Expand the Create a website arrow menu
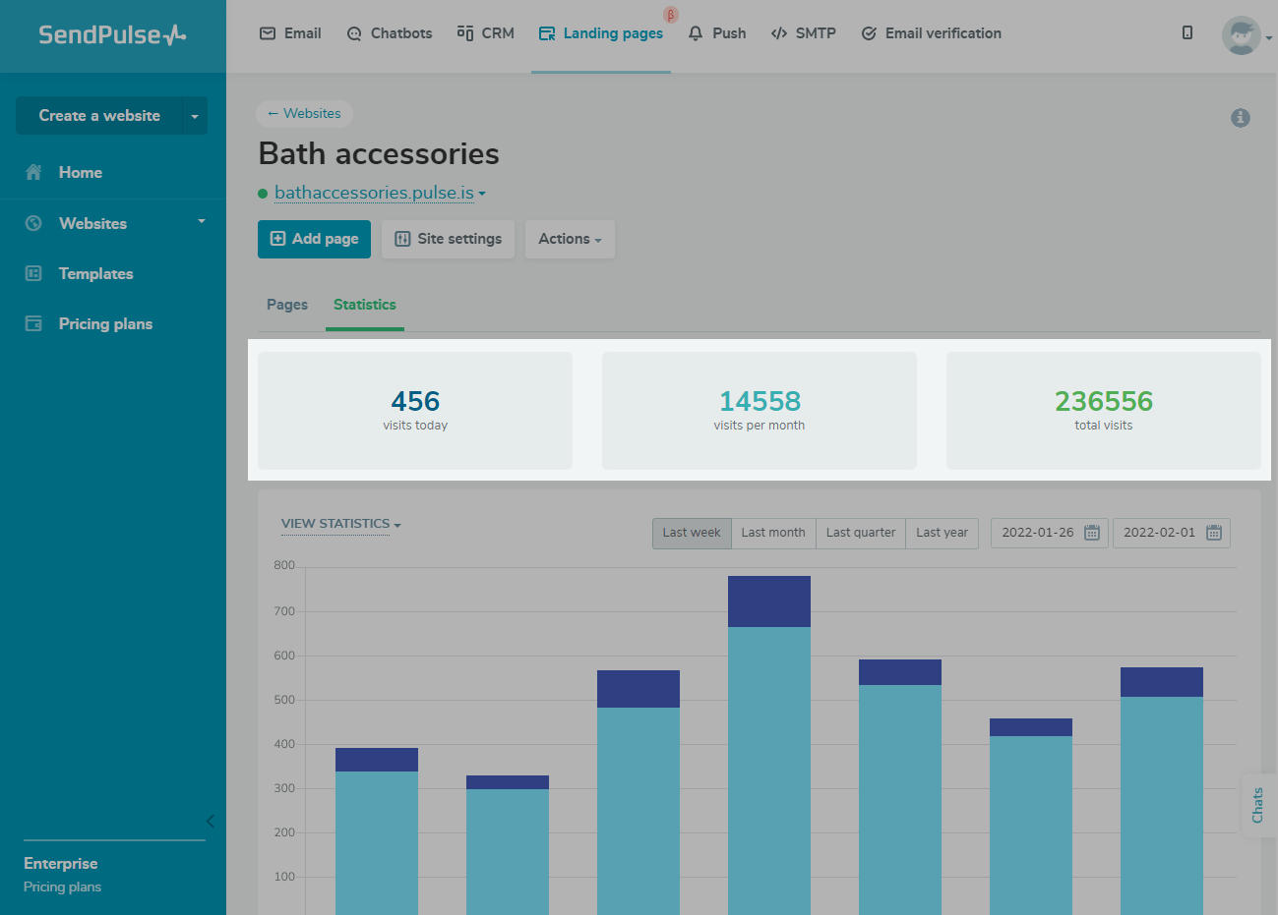The image size is (1278, 915). pyautogui.click(x=195, y=116)
